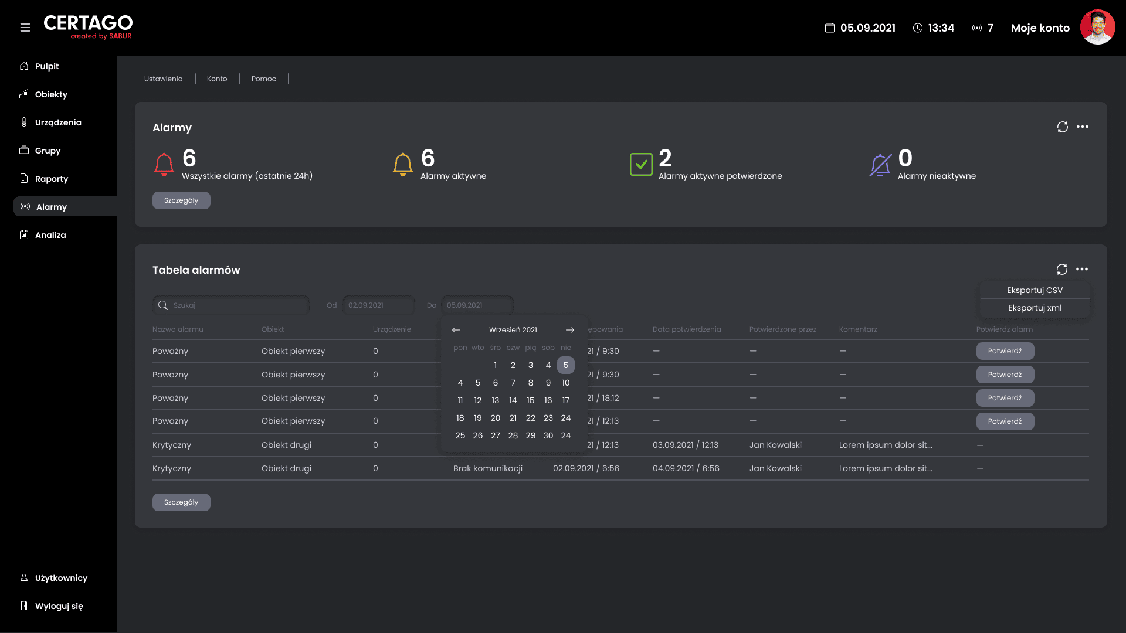Select day 30 in calendar
The image size is (1126, 633).
[548, 435]
